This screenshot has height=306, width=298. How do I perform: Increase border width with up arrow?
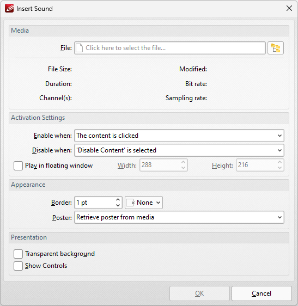(x=118, y=200)
